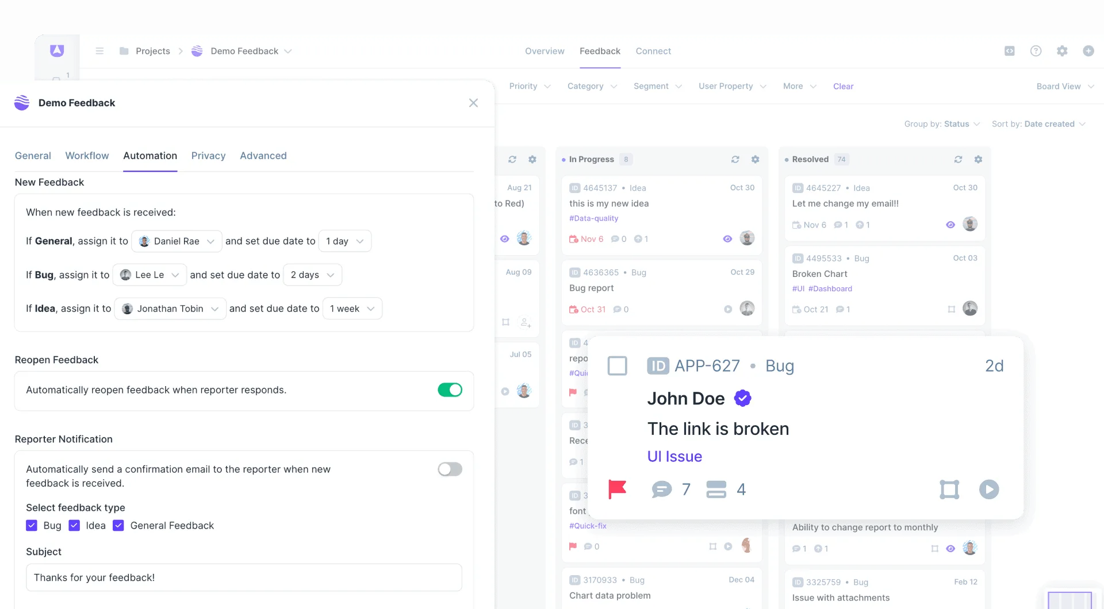This screenshot has height=609, width=1104.
Task: Close the Demo Feedback settings dialog
Action: click(473, 103)
